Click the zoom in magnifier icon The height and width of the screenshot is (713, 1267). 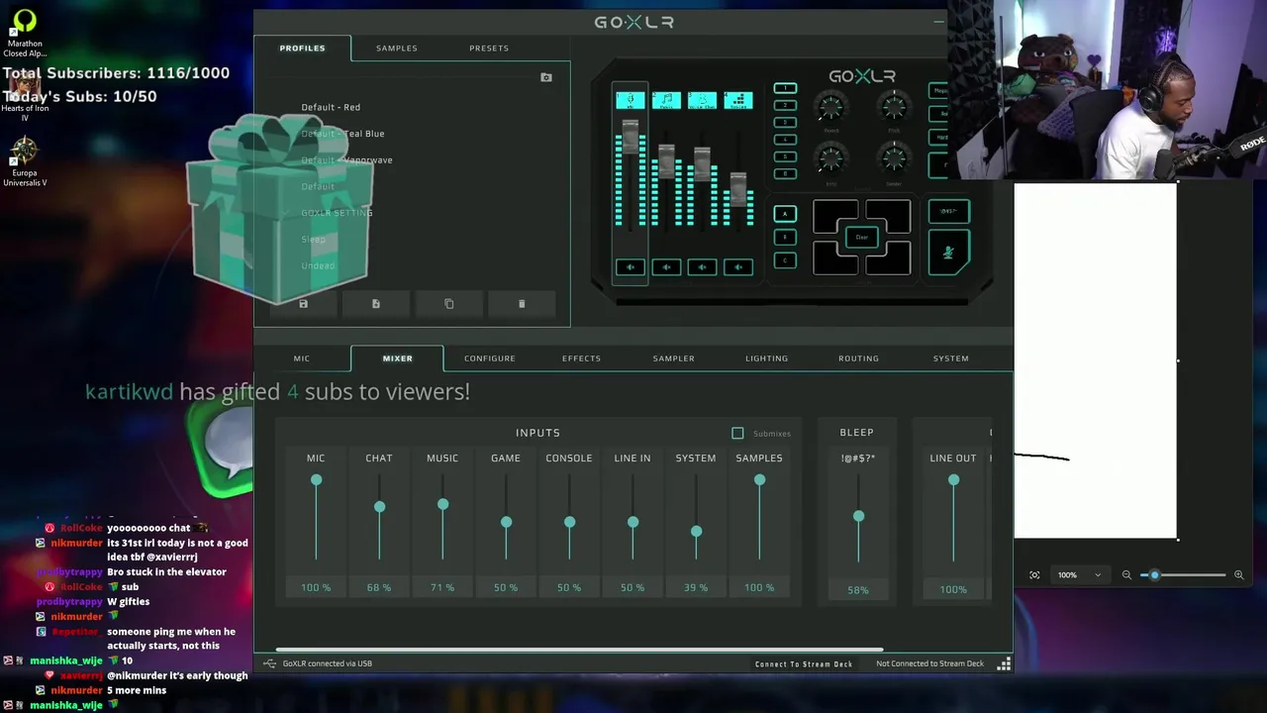coord(1238,575)
